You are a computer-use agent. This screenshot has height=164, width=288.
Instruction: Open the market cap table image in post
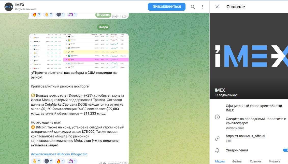79,52
